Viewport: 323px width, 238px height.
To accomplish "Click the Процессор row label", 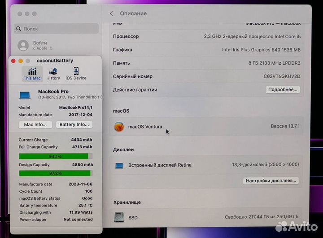I will pos(126,36).
